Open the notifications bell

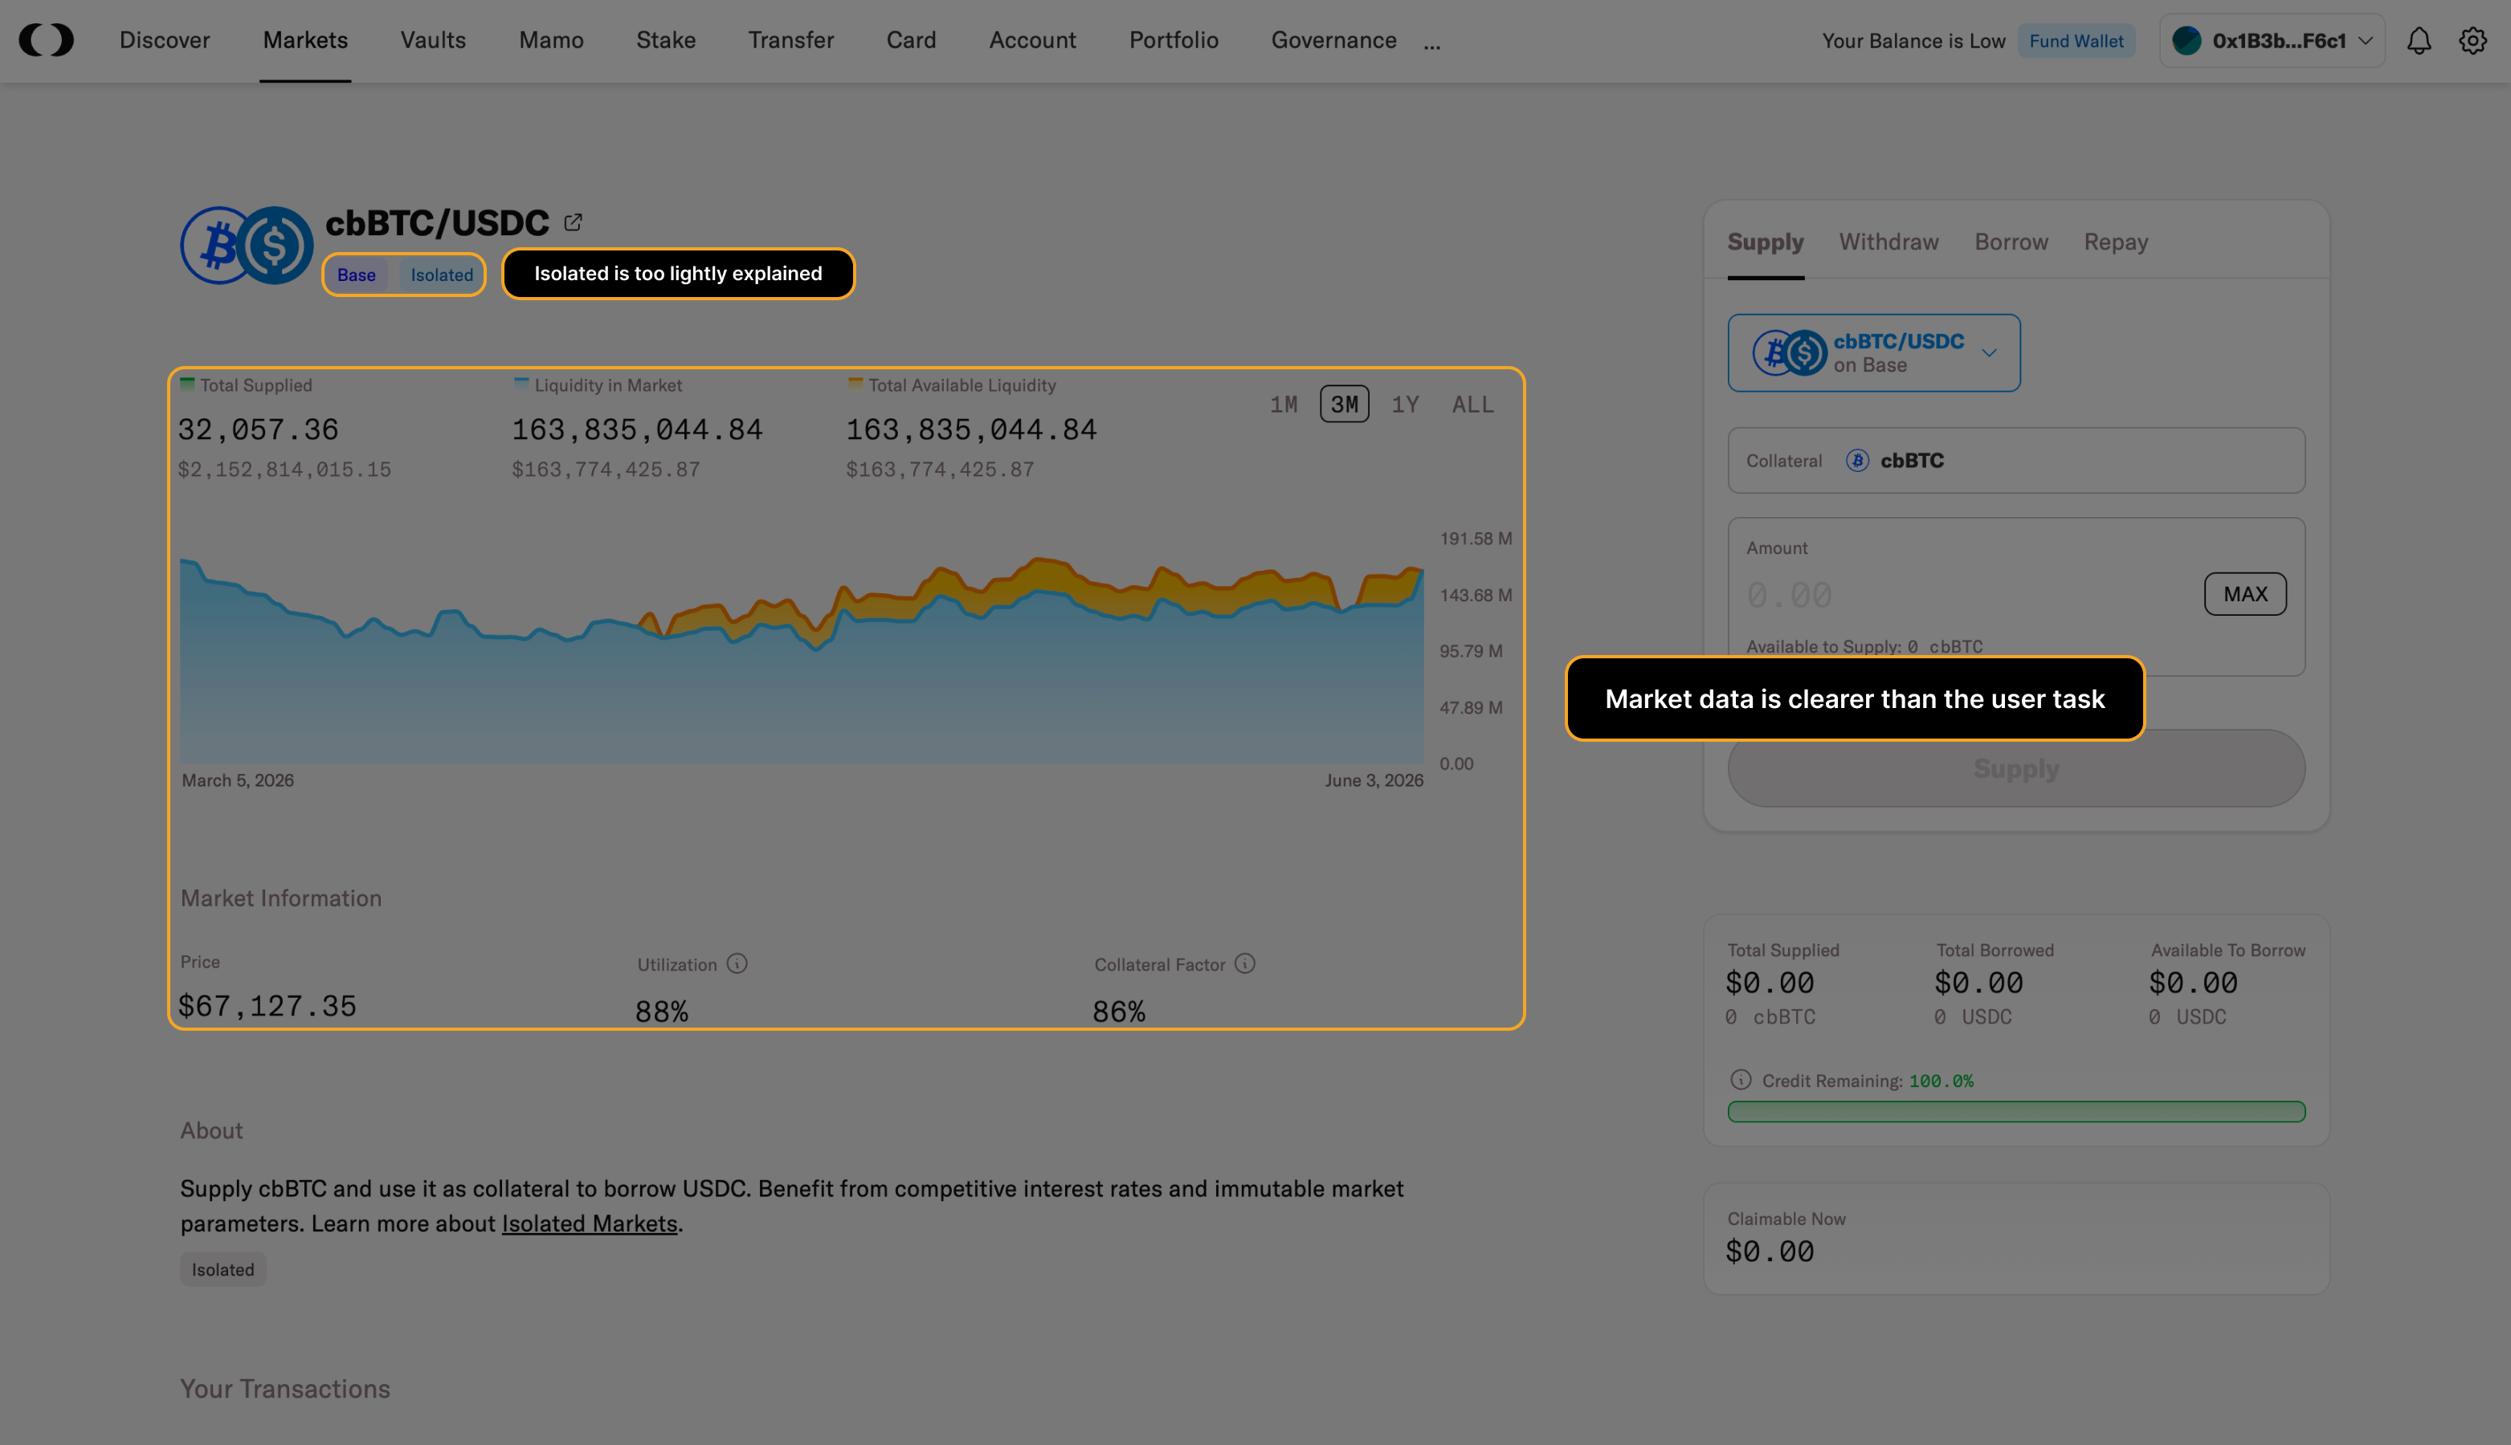pos(2419,41)
